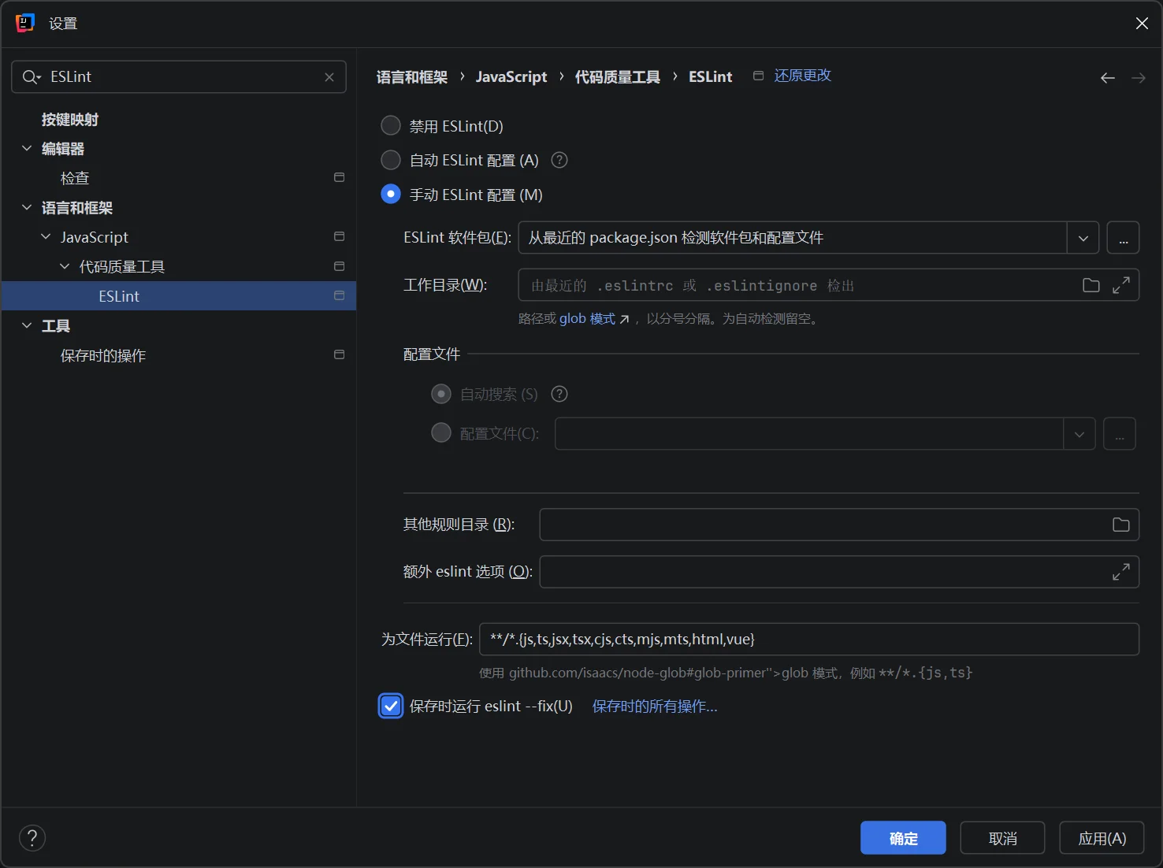Focus the 为文件运行 glob pattern field
Viewport: 1163px width, 868px height.
pos(809,639)
